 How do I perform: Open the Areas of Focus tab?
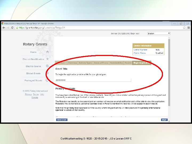click(101, 63)
